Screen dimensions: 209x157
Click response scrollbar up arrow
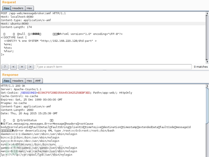[207, 86]
